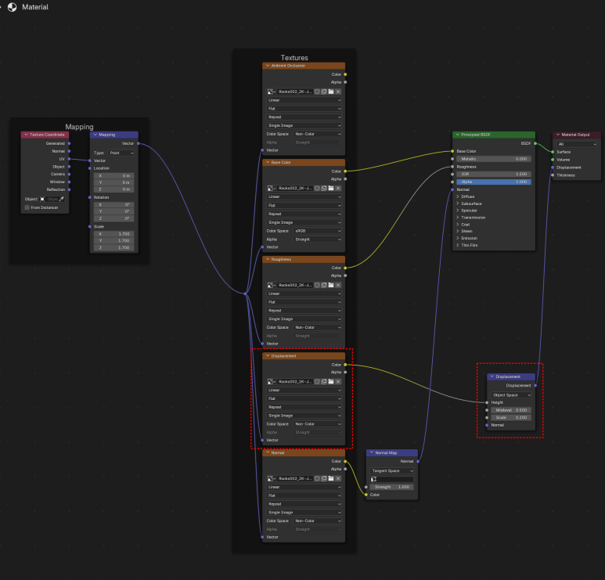Unlink image X in Roughness node

(338, 285)
